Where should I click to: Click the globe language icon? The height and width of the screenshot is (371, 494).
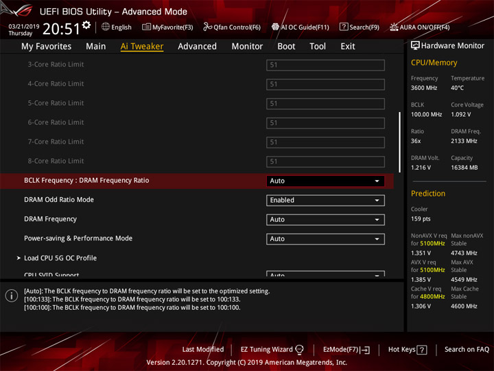click(x=106, y=27)
